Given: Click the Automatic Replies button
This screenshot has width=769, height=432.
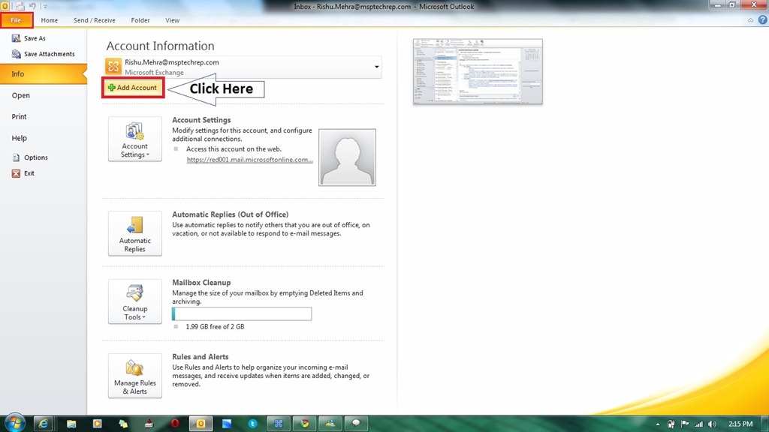Looking at the screenshot, I should 135,234.
